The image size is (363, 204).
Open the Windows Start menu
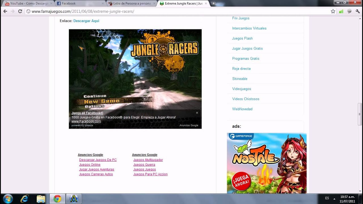click(8, 199)
